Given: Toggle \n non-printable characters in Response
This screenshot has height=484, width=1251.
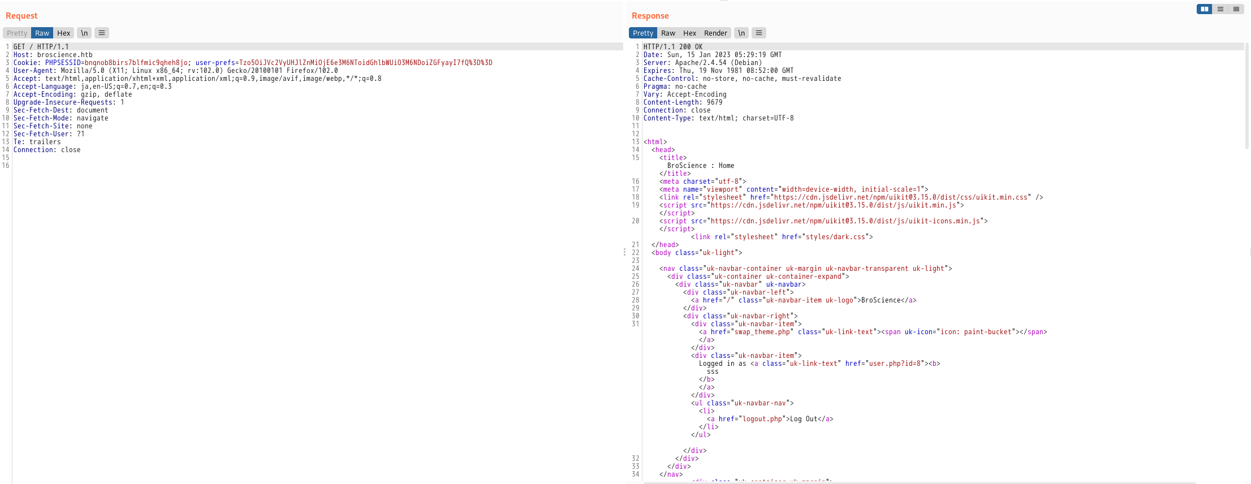Looking at the screenshot, I should click(x=741, y=33).
